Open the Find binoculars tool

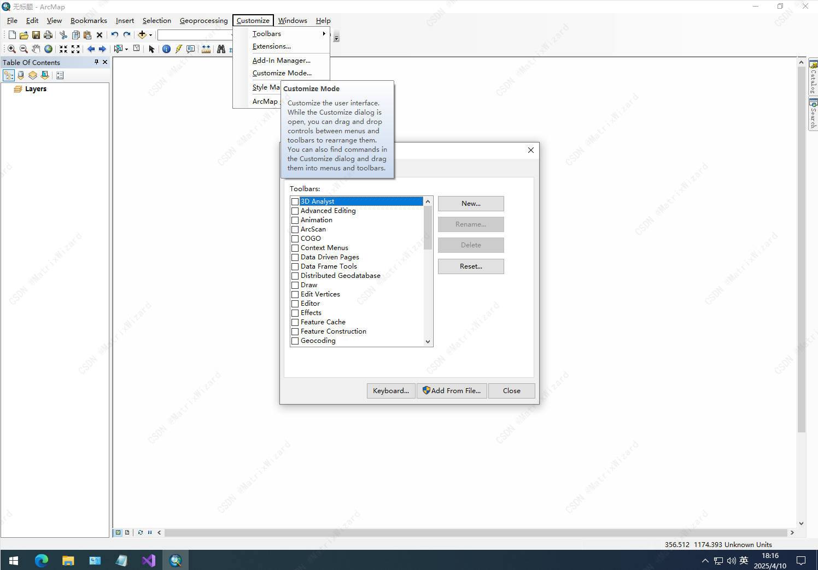tap(221, 49)
